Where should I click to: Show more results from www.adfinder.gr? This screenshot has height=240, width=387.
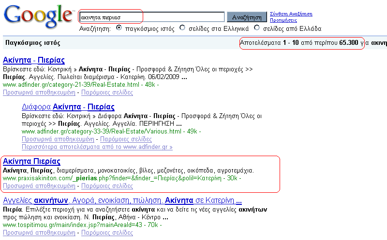(97, 147)
